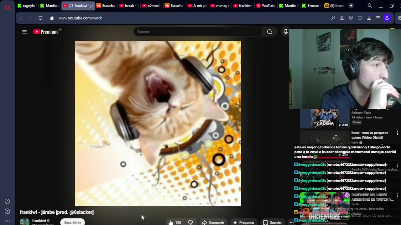Switch to the 'rageylo' Kick tab
This screenshot has height=225, width=401.
pos(26,6)
